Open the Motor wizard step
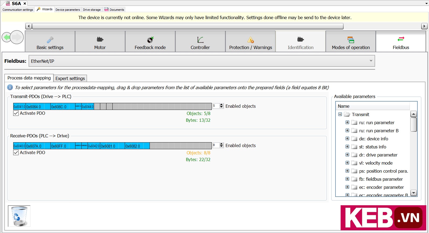The width and height of the screenshot is (429, 233). tap(100, 41)
